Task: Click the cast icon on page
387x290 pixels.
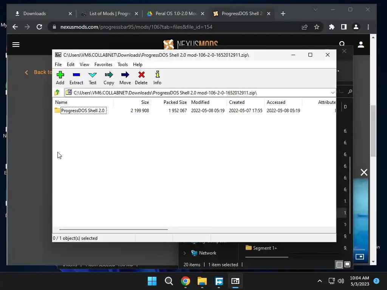Action: [360, 257]
